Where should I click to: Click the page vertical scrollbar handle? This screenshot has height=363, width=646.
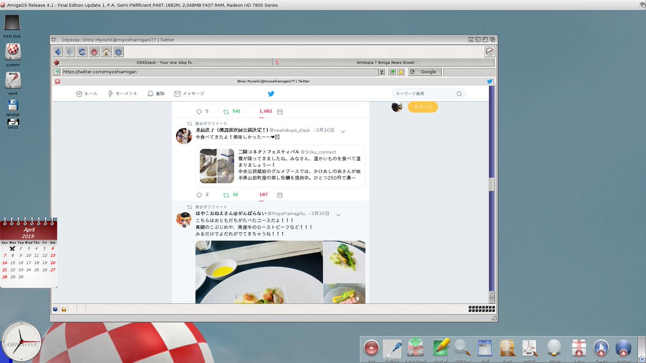tap(491, 184)
